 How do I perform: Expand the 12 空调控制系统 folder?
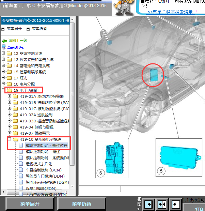(3, 53)
